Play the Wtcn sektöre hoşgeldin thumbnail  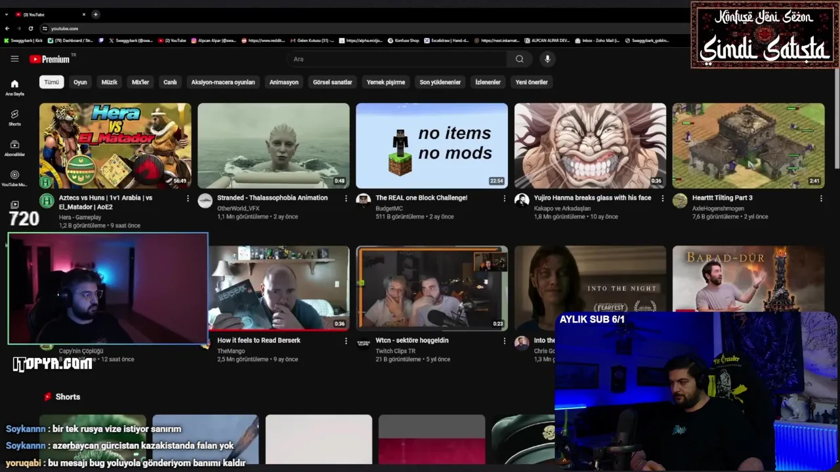point(432,288)
